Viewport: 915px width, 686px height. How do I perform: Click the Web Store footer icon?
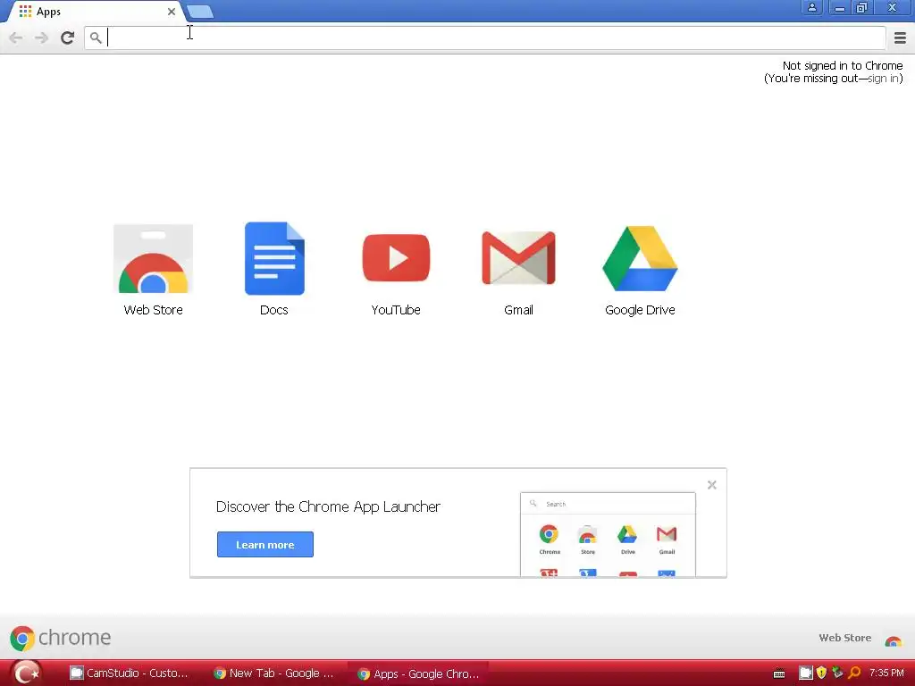pos(893,640)
